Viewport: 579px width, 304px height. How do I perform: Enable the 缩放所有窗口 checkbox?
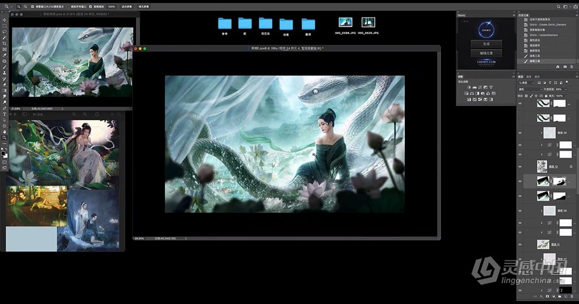pyautogui.click(x=69, y=6)
